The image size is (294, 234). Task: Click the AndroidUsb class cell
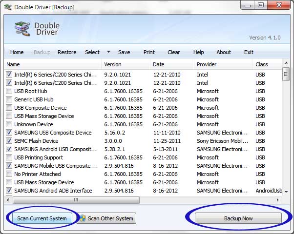[269, 191]
